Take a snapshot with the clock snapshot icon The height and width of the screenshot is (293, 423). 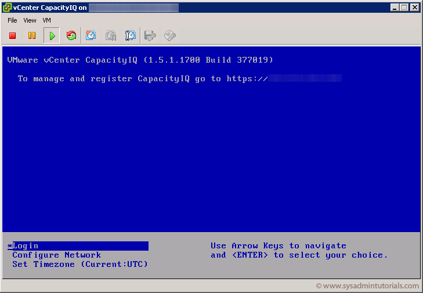[x=91, y=35]
